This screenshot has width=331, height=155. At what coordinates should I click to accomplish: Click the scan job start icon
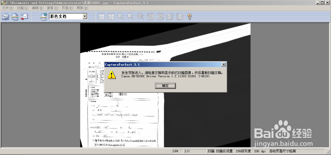44,16
